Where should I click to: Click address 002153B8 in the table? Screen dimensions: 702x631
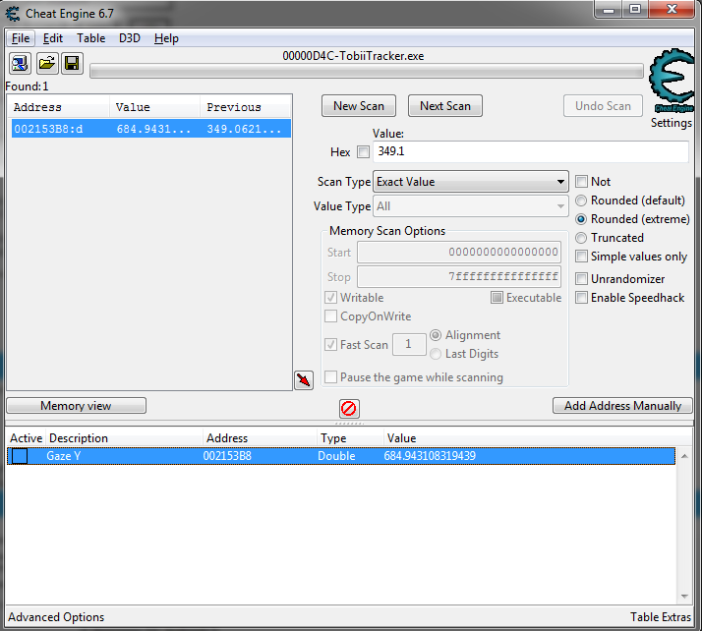(x=227, y=456)
